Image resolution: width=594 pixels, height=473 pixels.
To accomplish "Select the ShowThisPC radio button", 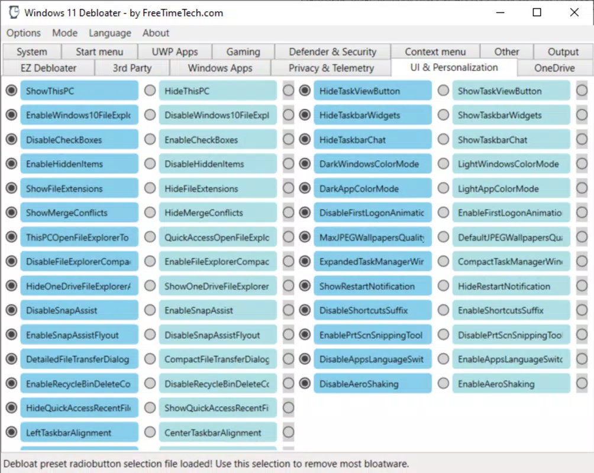I will click(12, 90).
